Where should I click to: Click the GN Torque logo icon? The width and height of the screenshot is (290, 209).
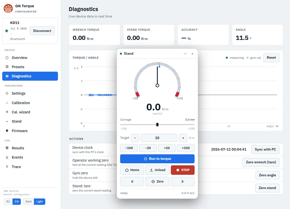pyautogui.click(x=8, y=8)
